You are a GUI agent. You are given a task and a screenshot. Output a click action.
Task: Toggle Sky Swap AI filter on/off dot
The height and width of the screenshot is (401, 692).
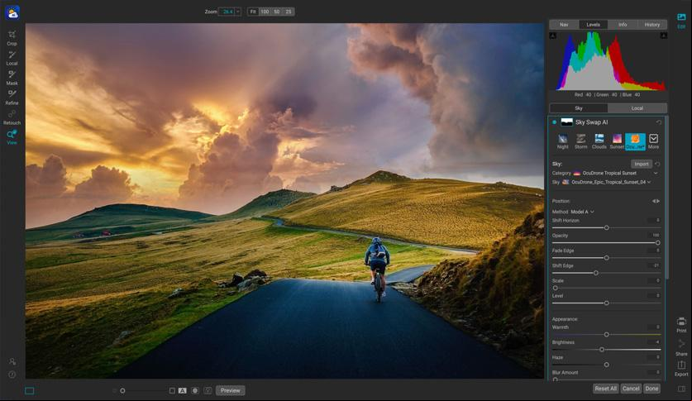(x=554, y=122)
